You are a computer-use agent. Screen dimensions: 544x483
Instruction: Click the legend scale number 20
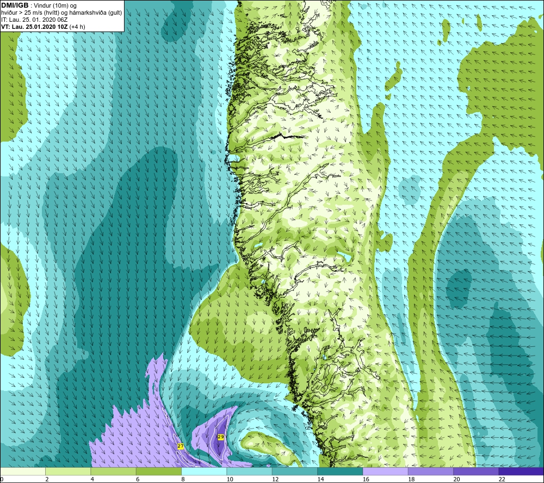tap(456, 479)
